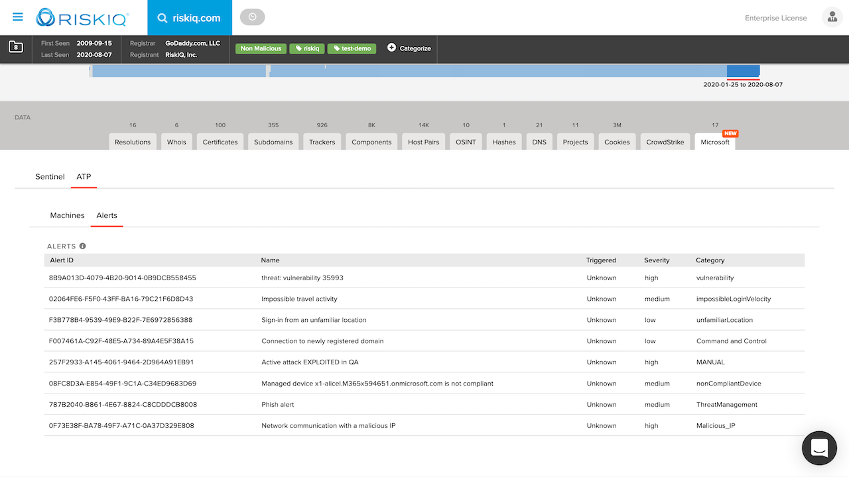Click the Severity column header
849x477 pixels.
click(657, 260)
